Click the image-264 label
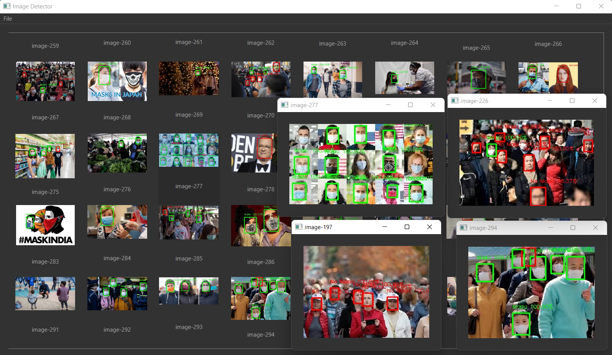This screenshot has width=612, height=355. pos(405,43)
